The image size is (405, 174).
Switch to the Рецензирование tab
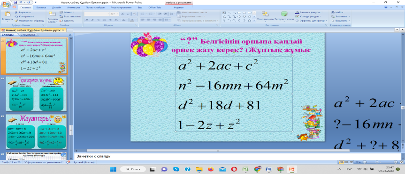(x=121, y=7)
